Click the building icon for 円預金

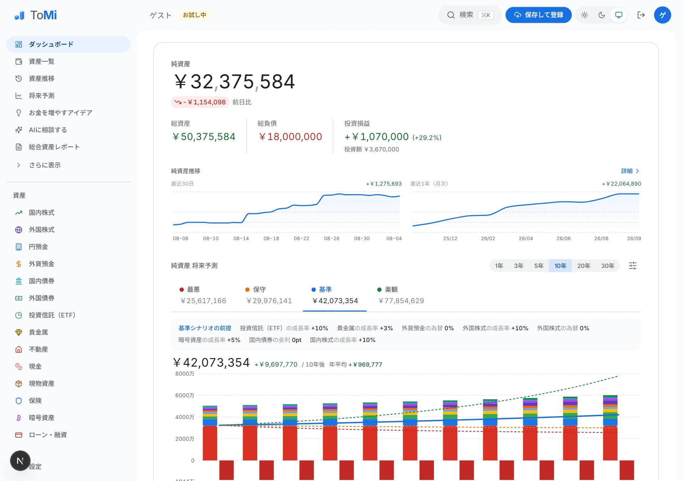[x=19, y=247]
